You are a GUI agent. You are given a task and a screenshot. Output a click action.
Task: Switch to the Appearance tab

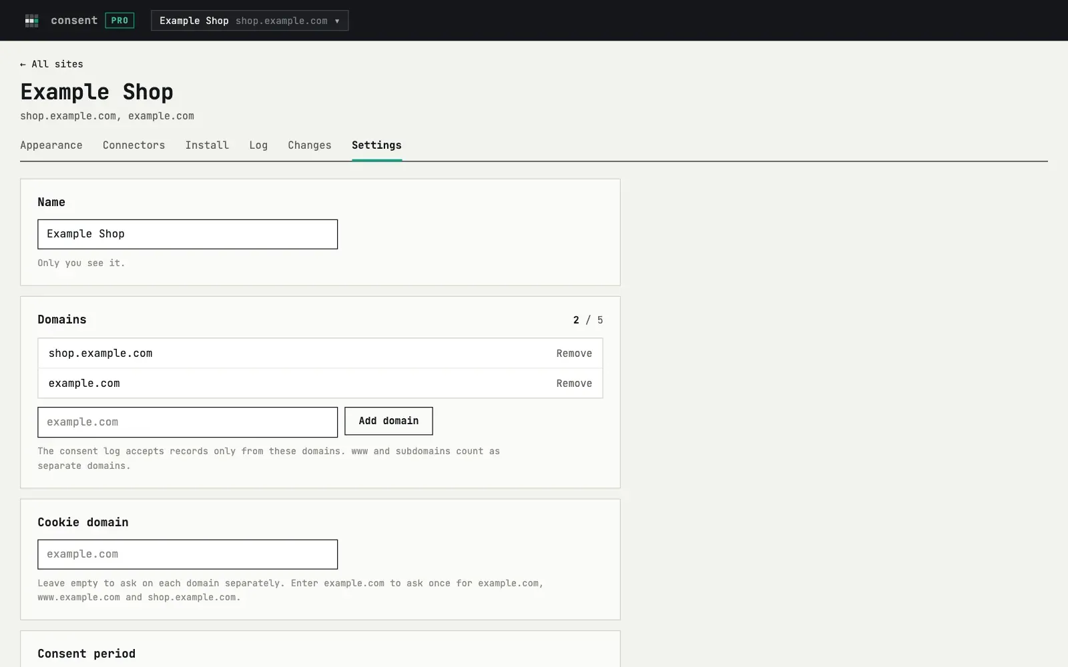pos(51,145)
